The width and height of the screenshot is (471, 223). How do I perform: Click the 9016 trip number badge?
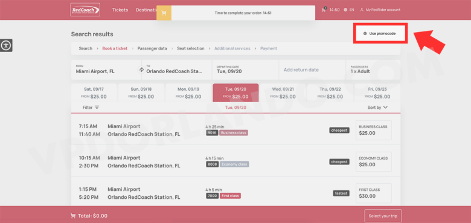coord(212,133)
